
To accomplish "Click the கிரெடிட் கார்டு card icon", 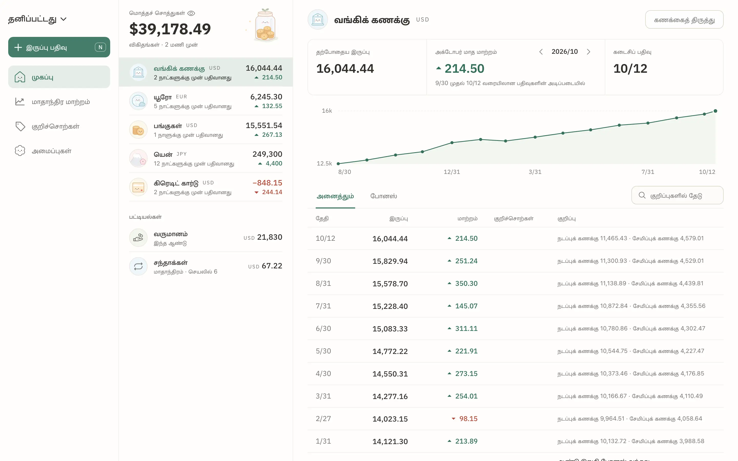I will tap(138, 187).
